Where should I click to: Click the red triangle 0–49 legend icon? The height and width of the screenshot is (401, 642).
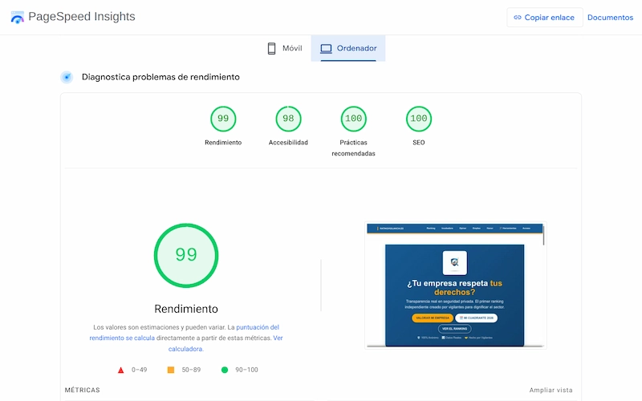coord(121,371)
